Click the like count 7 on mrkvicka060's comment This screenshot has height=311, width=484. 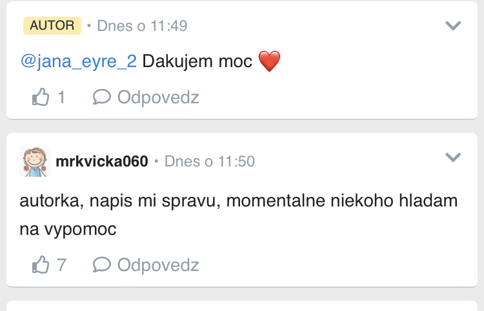pyautogui.click(x=61, y=265)
